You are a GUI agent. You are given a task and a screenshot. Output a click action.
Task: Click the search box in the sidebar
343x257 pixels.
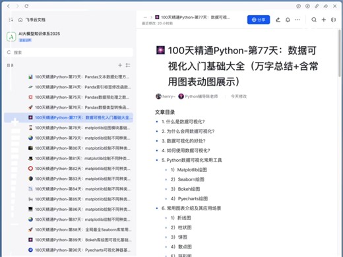click(x=69, y=53)
